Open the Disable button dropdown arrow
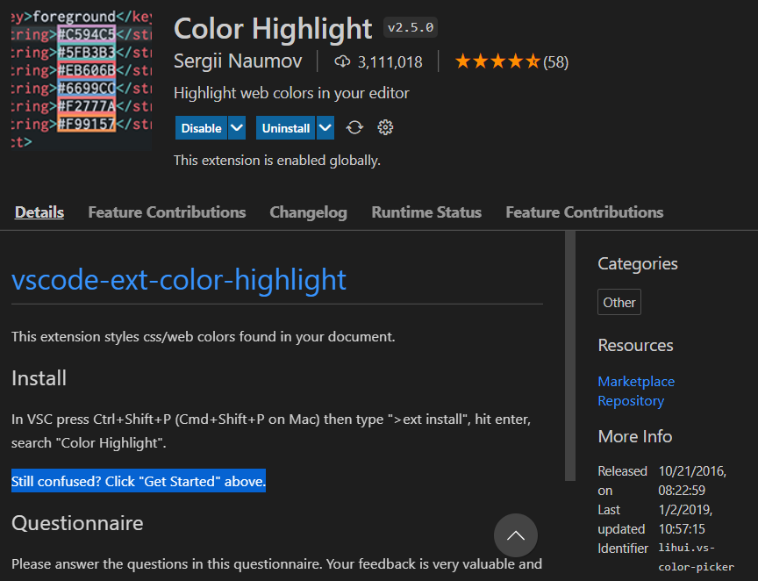This screenshot has height=581, width=758. tap(235, 127)
